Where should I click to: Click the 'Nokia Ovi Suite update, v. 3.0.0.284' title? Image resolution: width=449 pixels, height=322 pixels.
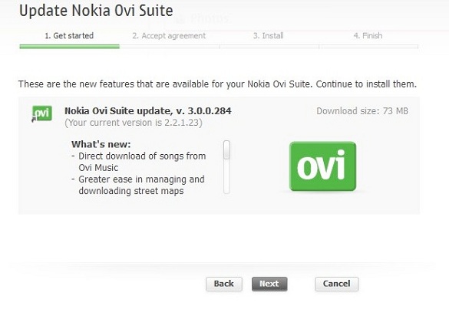(x=148, y=111)
